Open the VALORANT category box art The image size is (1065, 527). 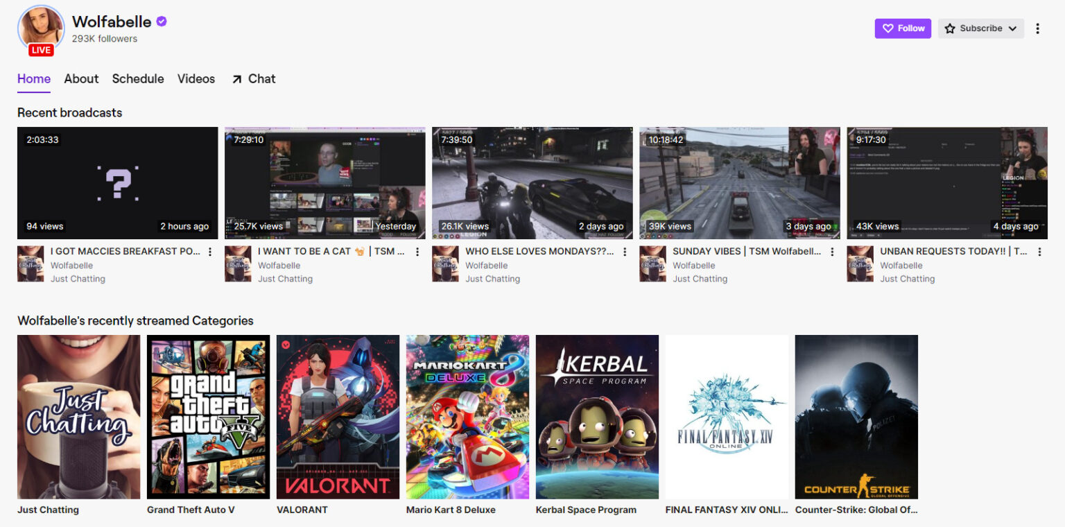point(338,416)
